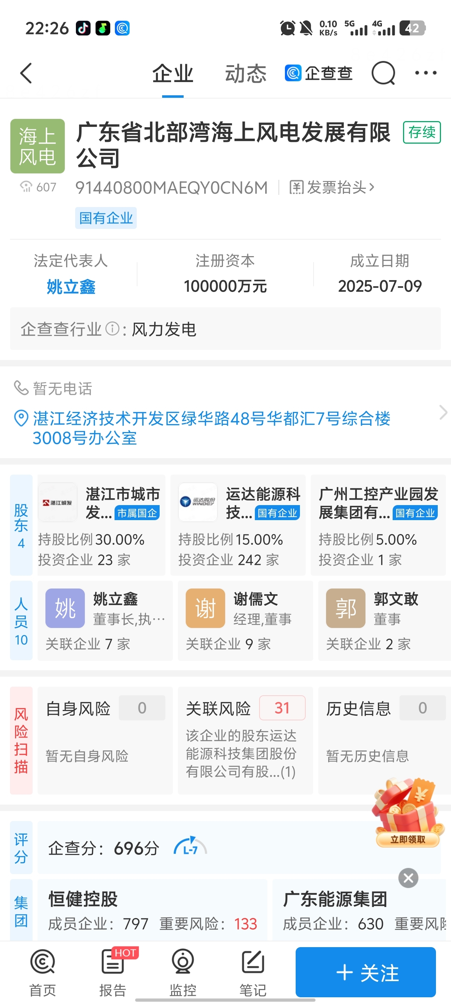
Task: Tap the 运达股份 Windey logo
Action: coord(198,502)
